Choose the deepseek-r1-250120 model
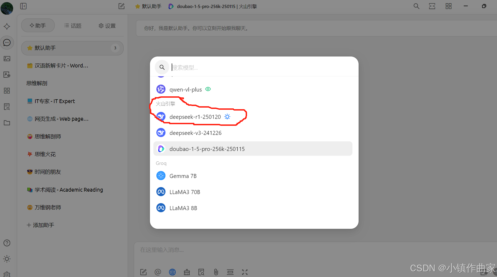This screenshot has height=277, width=497. [253, 117]
